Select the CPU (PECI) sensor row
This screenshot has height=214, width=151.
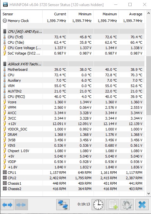[73, 97]
